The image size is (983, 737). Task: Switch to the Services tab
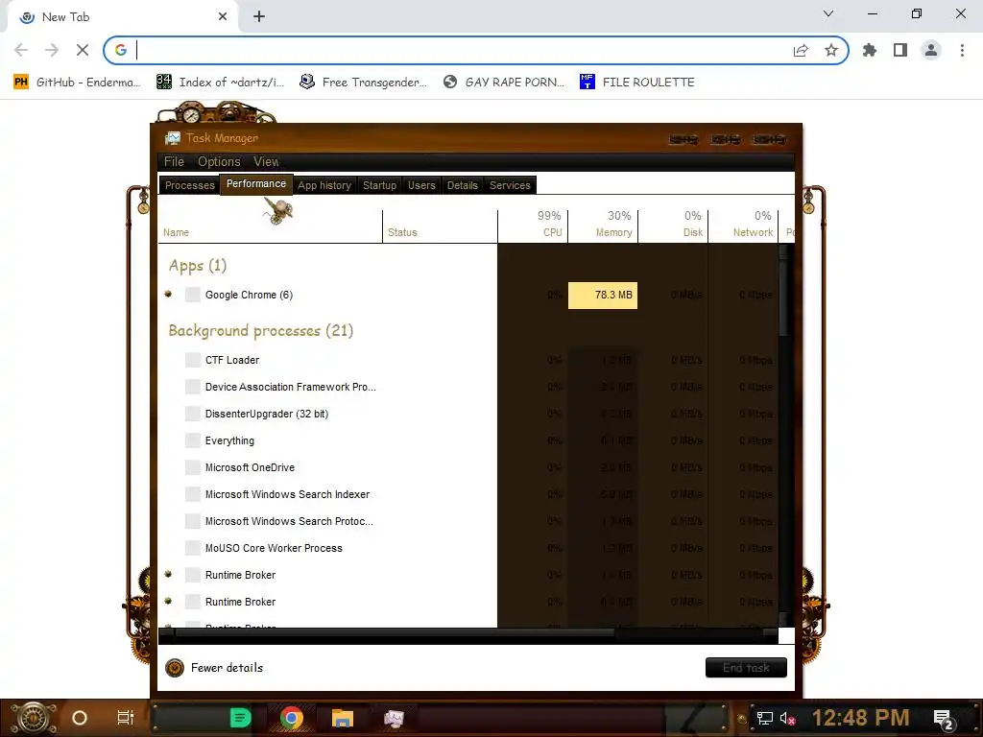[x=510, y=185]
